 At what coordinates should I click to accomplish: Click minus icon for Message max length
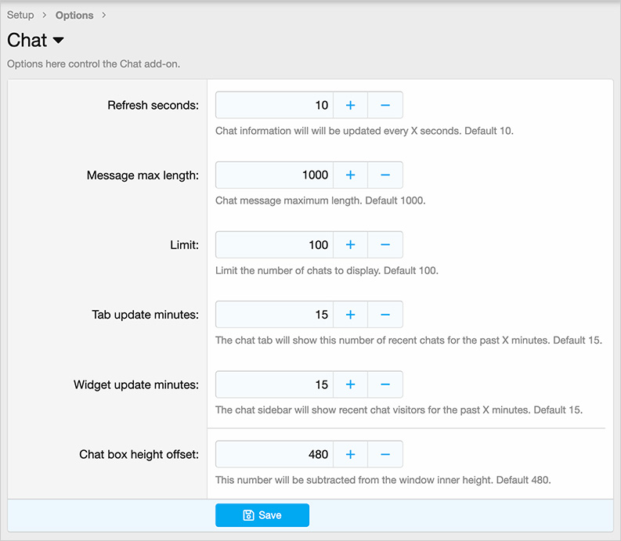point(385,175)
